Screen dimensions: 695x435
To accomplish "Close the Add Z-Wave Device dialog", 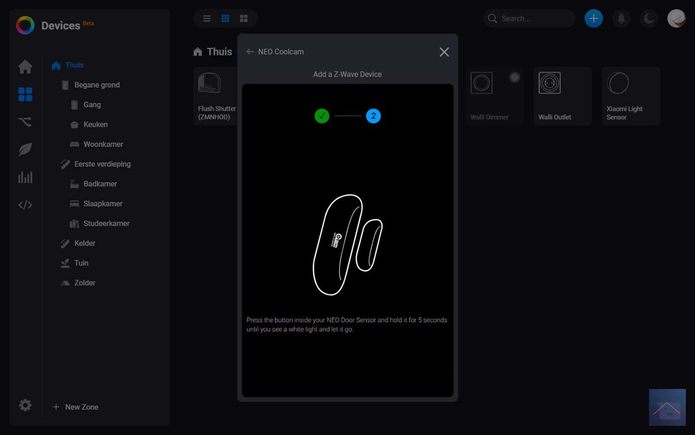I will pyautogui.click(x=444, y=52).
